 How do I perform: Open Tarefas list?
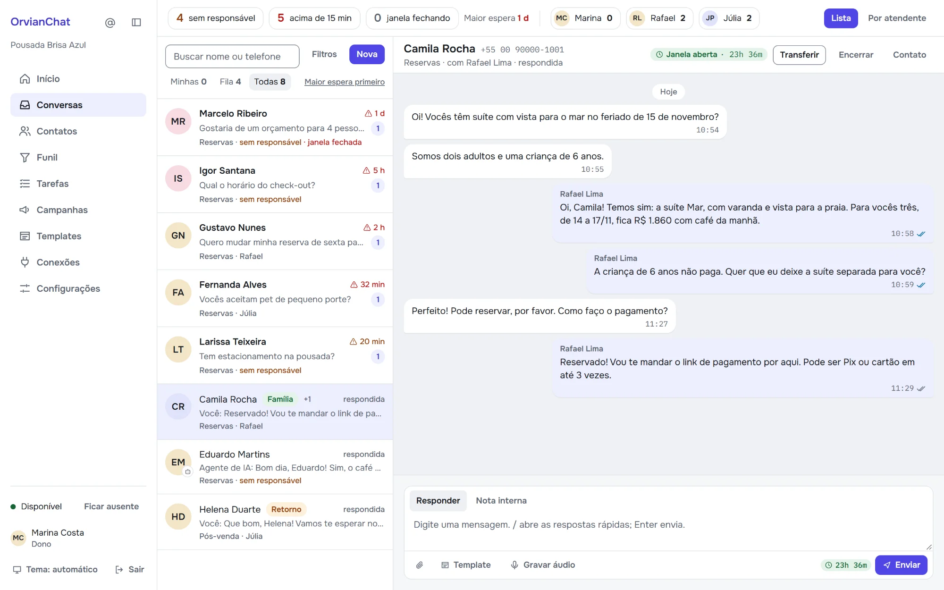point(78,184)
